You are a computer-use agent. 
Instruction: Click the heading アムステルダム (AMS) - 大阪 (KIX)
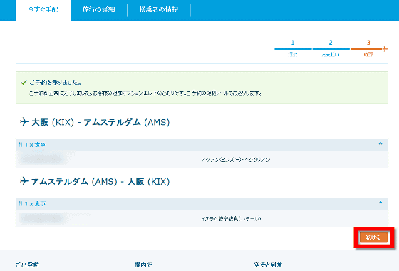pyautogui.click(x=100, y=182)
